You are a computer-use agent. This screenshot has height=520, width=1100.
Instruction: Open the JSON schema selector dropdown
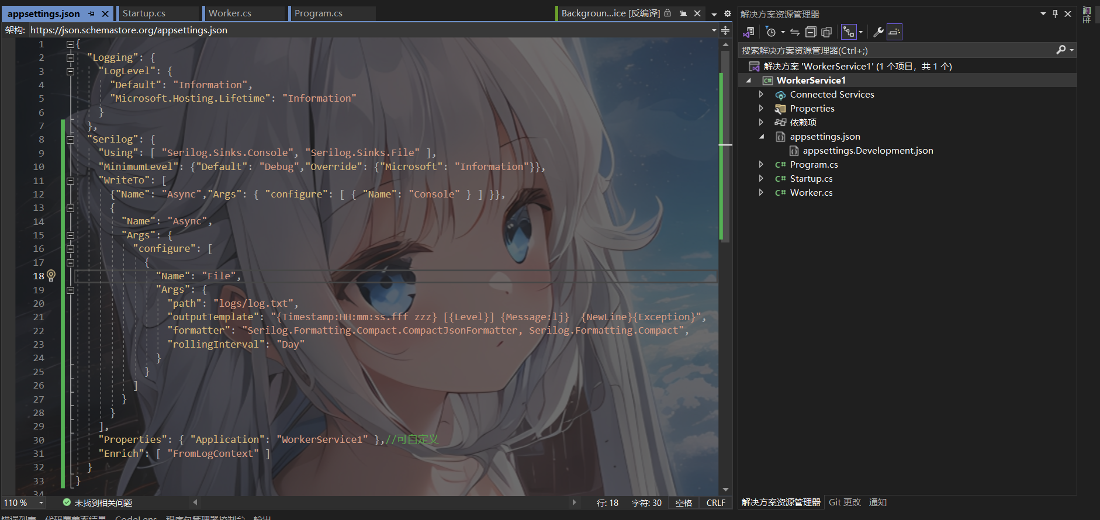(x=714, y=30)
